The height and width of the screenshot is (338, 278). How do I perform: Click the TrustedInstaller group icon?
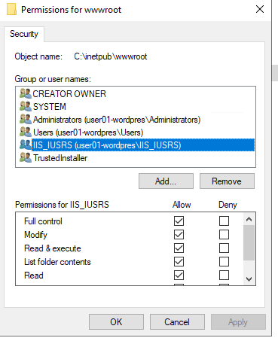coord(26,157)
